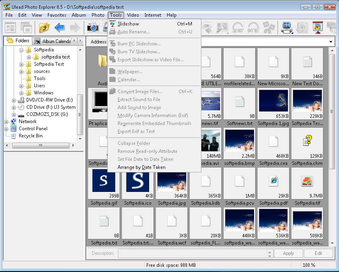339x272 pixels.
Task: Click the image adjust wand icon
Action: [x=222, y=27]
